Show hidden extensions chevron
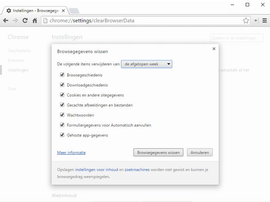Viewport: 270px width, 202px height. 256,20
